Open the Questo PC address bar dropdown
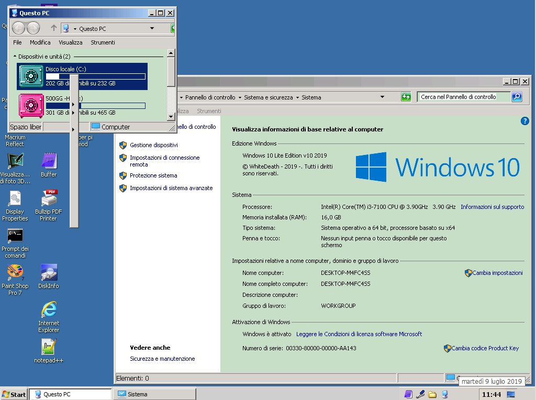 (x=152, y=28)
